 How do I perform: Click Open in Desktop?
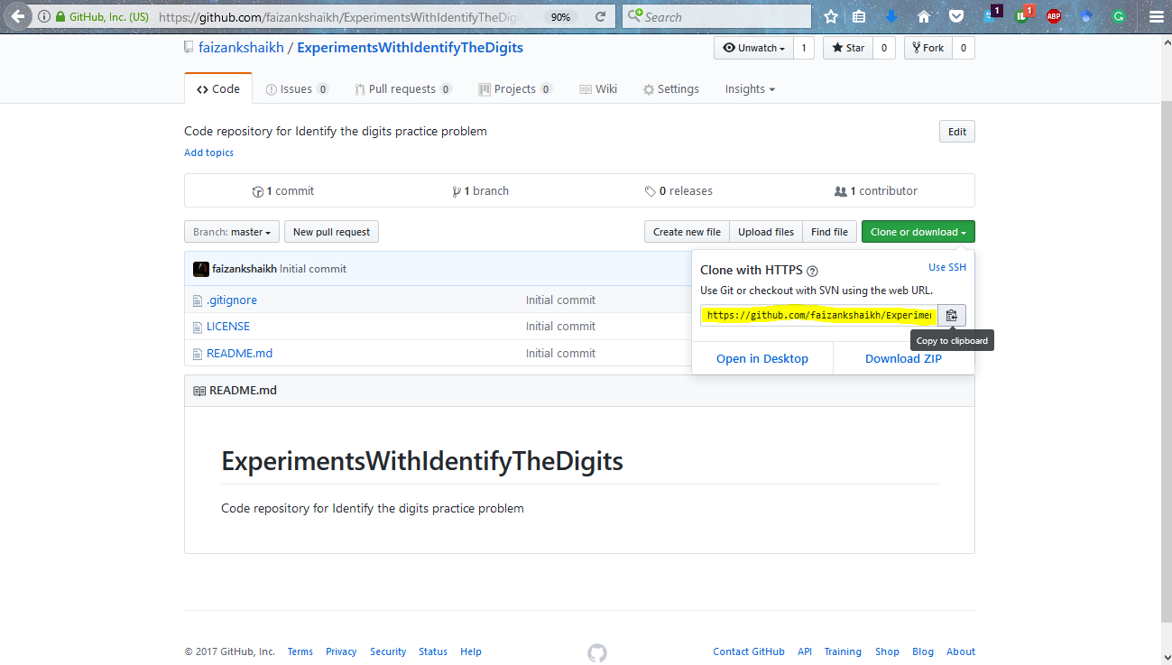tap(762, 358)
